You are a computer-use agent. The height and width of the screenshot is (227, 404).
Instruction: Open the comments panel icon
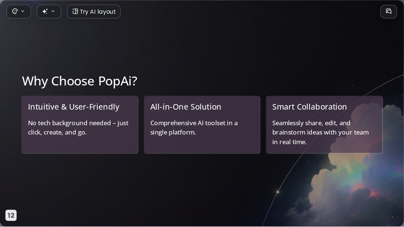[x=389, y=12]
